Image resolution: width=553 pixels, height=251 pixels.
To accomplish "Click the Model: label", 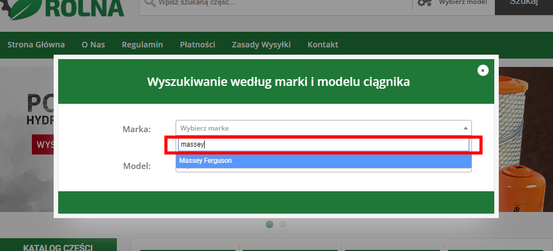I will point(137,166).
